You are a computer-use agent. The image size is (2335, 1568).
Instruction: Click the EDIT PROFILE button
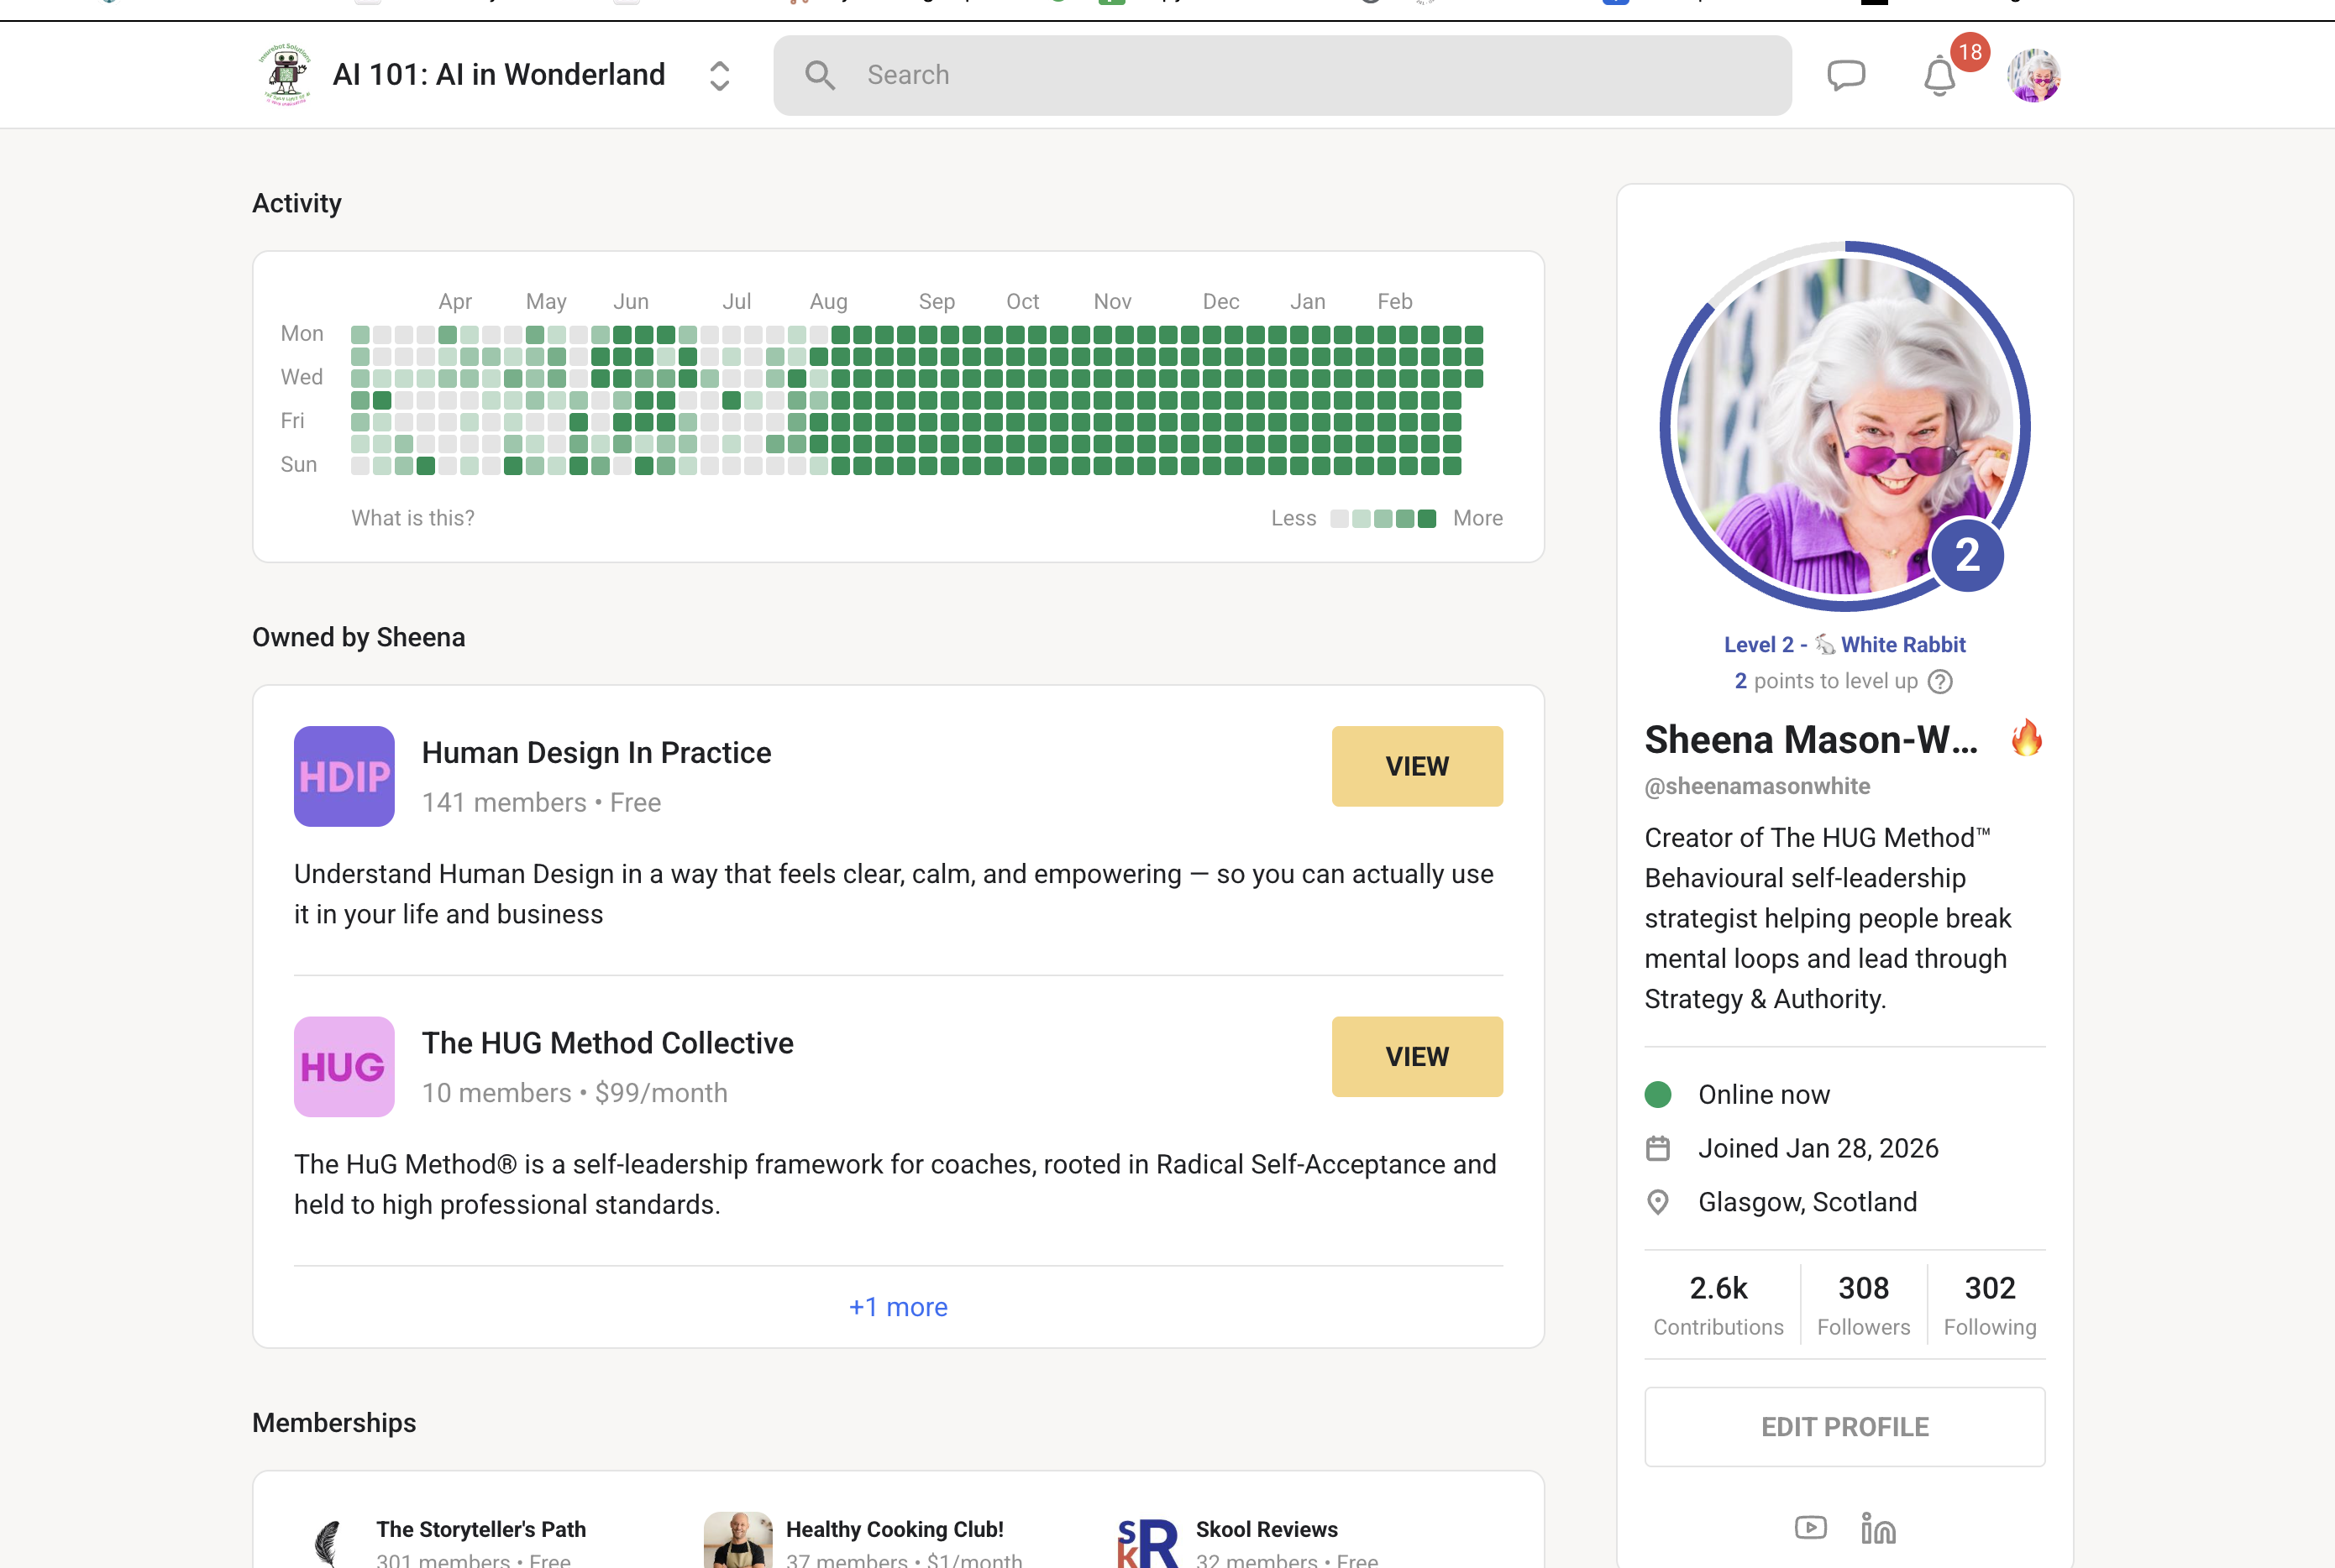point(1844,1426)
